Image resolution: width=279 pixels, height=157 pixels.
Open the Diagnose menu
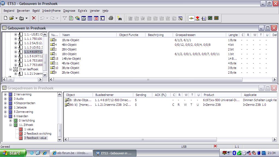pos(69,11)
